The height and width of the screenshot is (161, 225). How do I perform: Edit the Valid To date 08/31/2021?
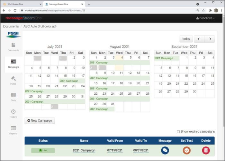pyautogui.click(x=141, y=150)
